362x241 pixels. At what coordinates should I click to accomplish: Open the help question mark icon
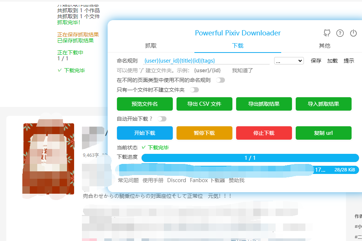click(340, 33)
